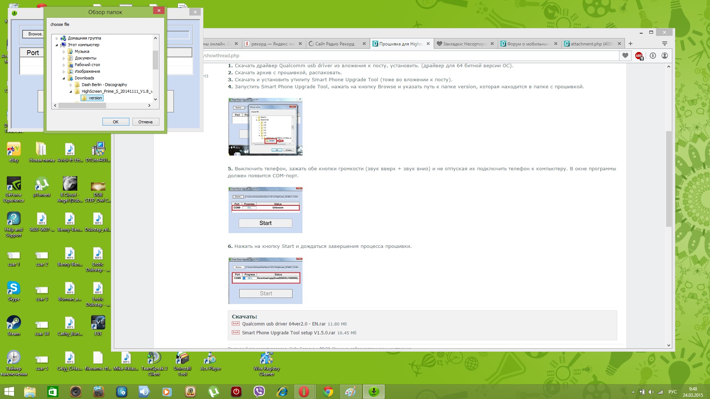The image size is (710, 399).
Task: Click Windows Start button
Action: coord(9,392)
